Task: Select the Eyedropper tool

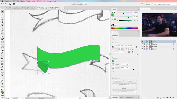Action: 2,67
